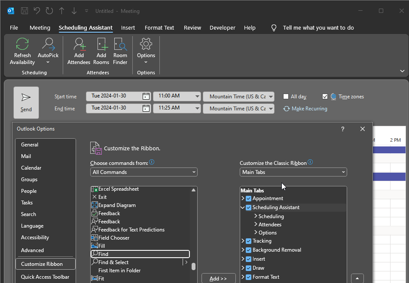Click the Send button
The height and width of the screenshot is (283, 409).
pyautogui.click(x=26, y=103)
